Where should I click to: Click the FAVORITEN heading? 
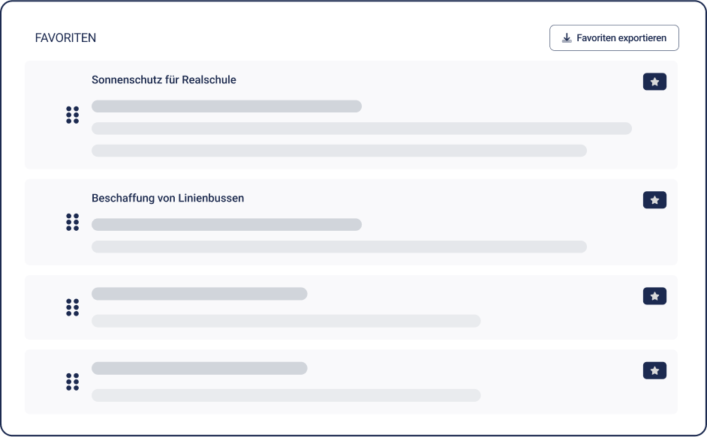click(x=65, y=37)
